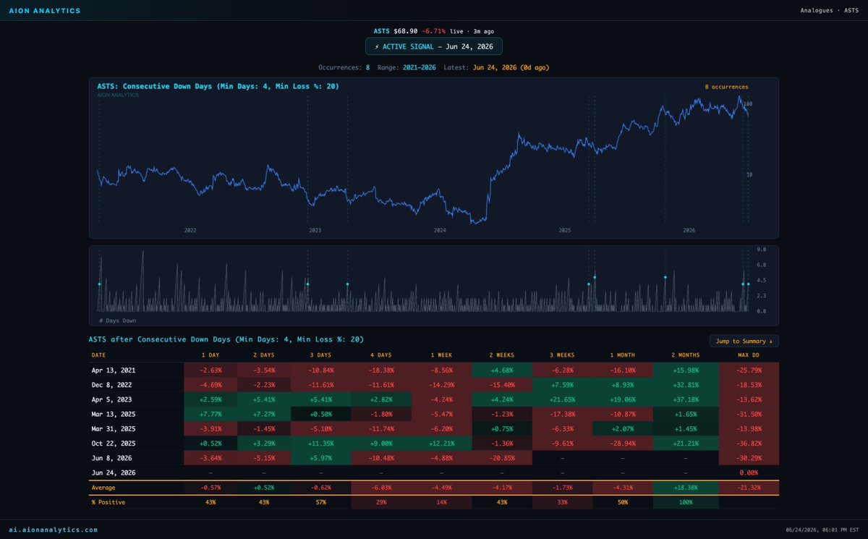This screenshot has width=868, height=539.
Task: Click the Occurrences: 8 stat
Action: coord(344,67)
